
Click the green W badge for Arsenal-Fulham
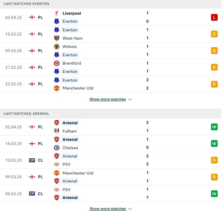click(214, 127)
